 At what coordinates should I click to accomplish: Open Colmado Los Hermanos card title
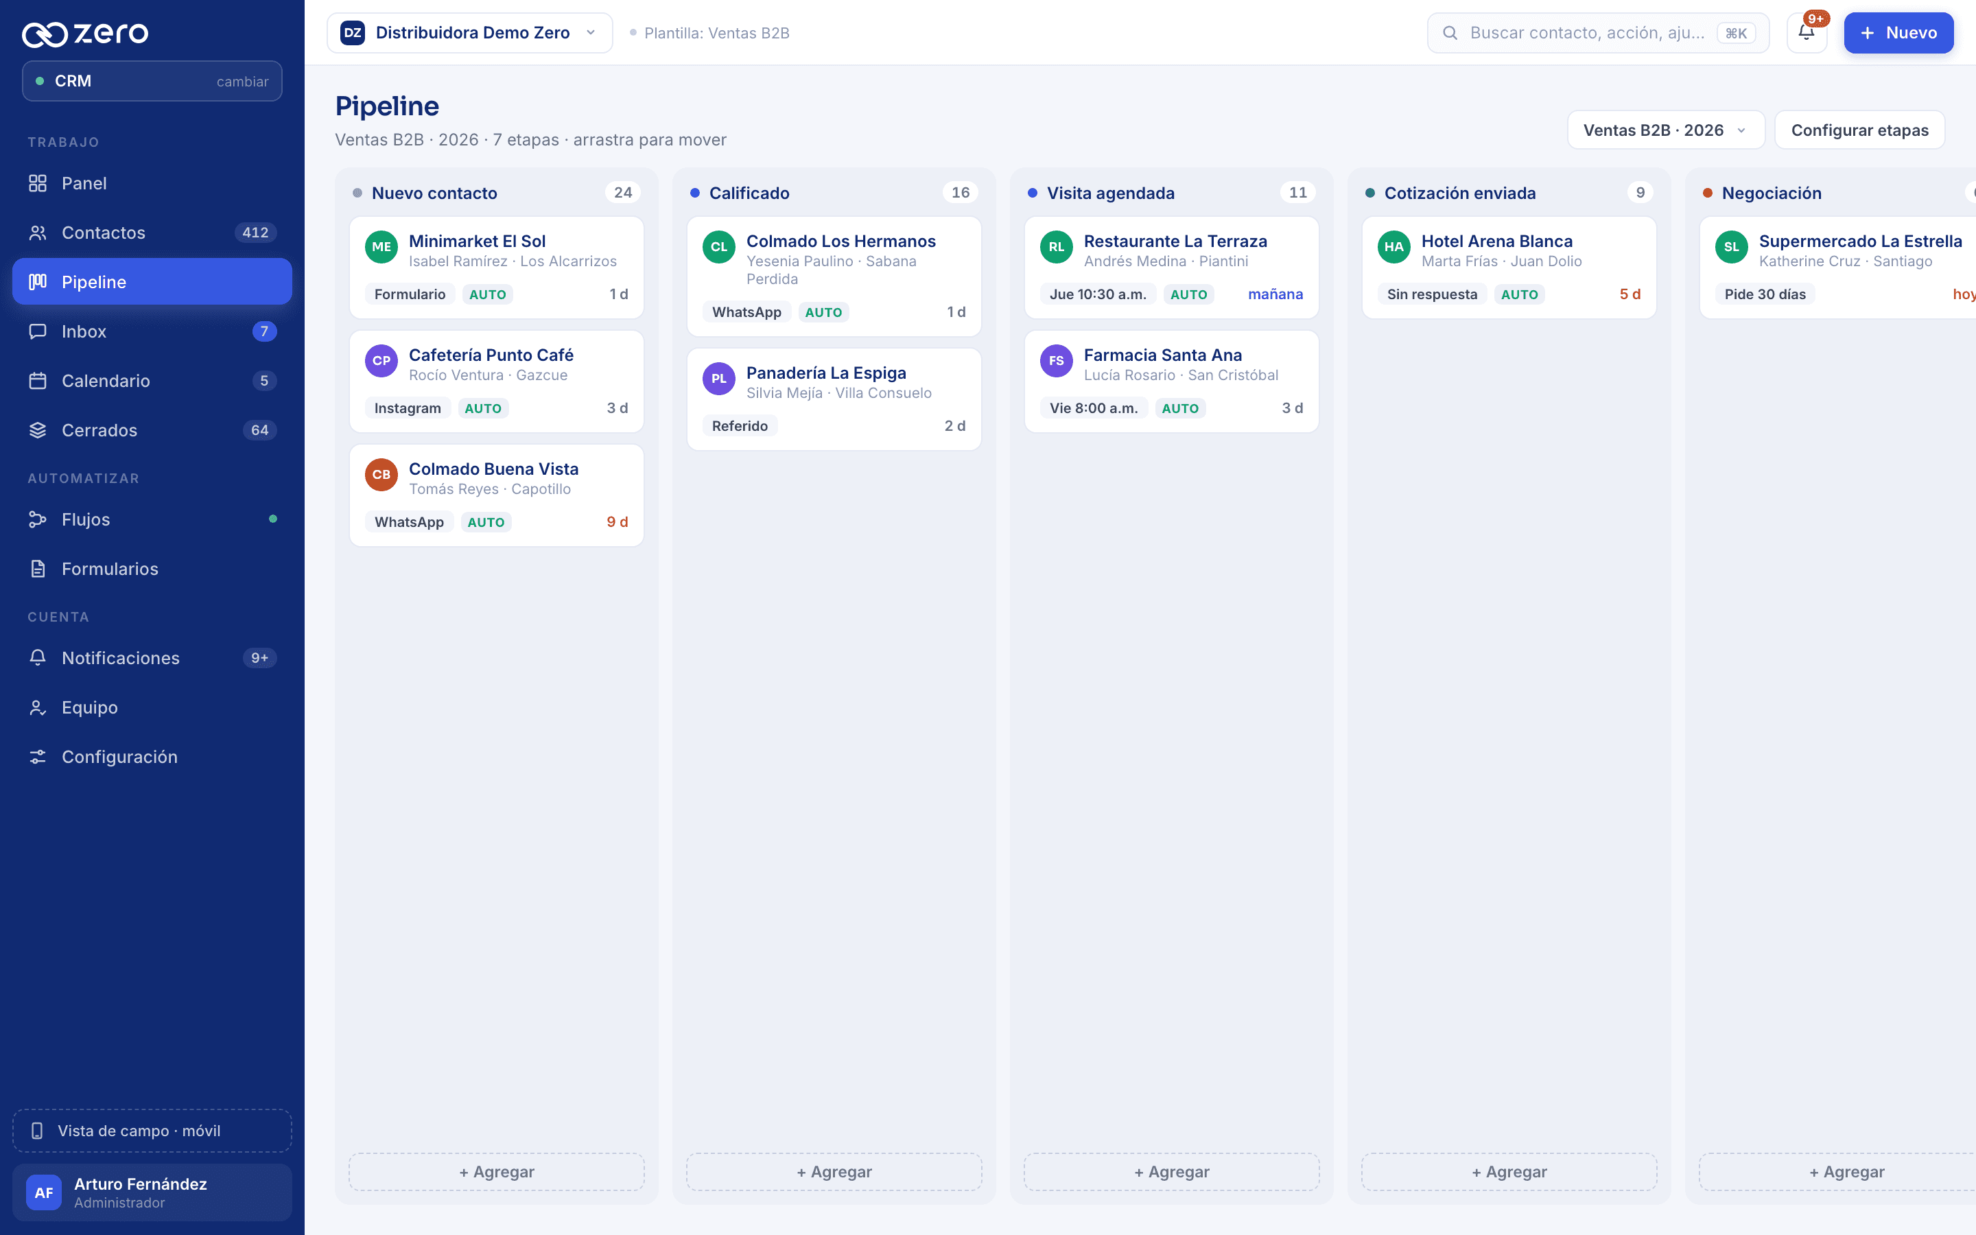[x=841, y=241]
